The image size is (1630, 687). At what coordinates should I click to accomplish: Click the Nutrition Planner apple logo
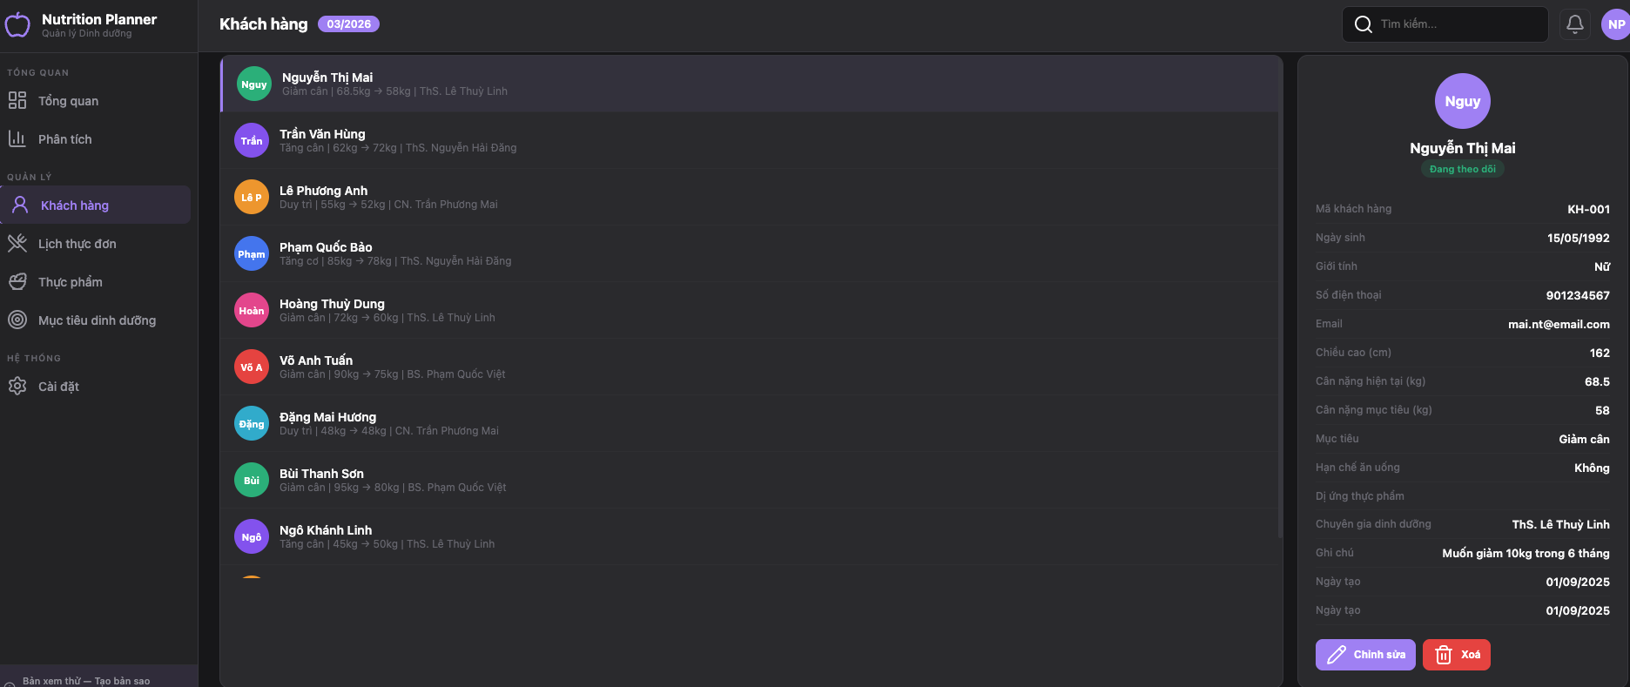coord(17,25)
